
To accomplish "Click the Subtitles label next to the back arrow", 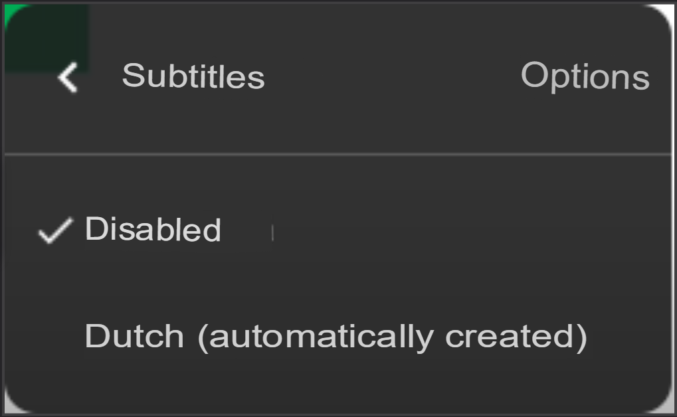I will 193,76.
